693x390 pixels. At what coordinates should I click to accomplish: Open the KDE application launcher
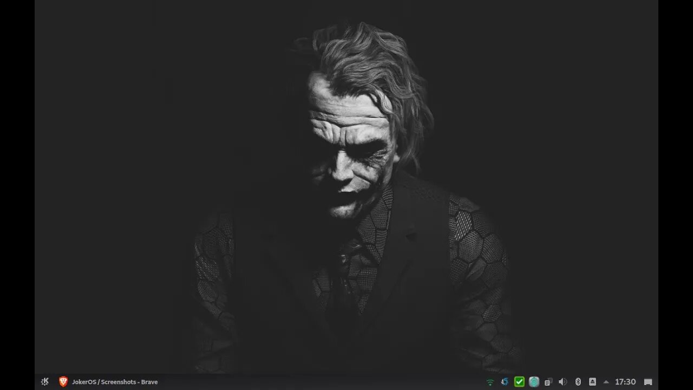(x=45, y=382)
